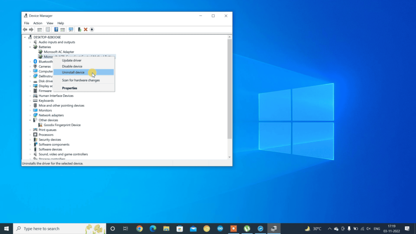
Task: Collapse the Batteries category
Action: 30,47
